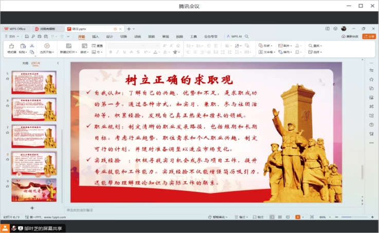Image resolution: width=379 pixels, height=233 pixels.
Task: Toggle bold formatting
Action: point(110,52)
